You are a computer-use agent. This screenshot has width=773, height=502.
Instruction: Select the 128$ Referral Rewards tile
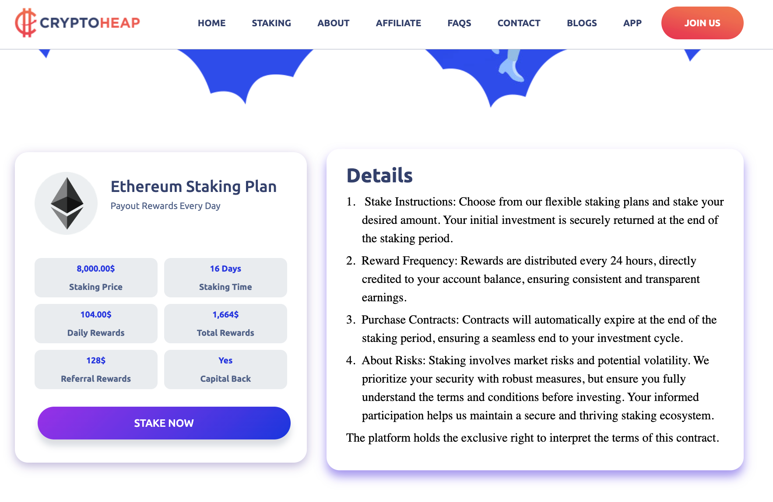click(96, 370)
